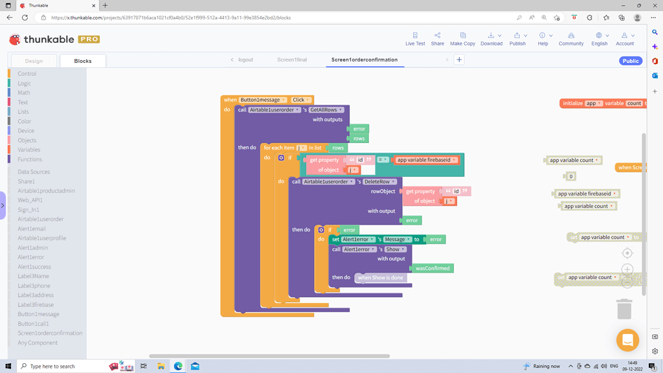Click the Live Test icon
The width and height of the screenshot is (663, 373).
(x=414, y=39)
